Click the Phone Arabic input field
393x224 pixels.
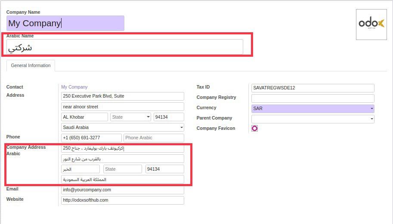click(x=153, y=138)
